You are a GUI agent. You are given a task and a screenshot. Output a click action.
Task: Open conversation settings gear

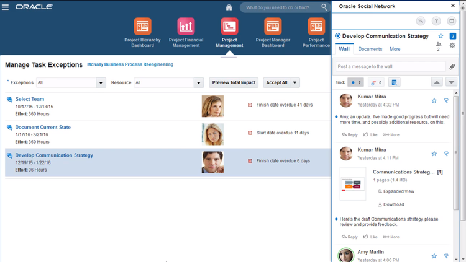(x=452, y=45)
